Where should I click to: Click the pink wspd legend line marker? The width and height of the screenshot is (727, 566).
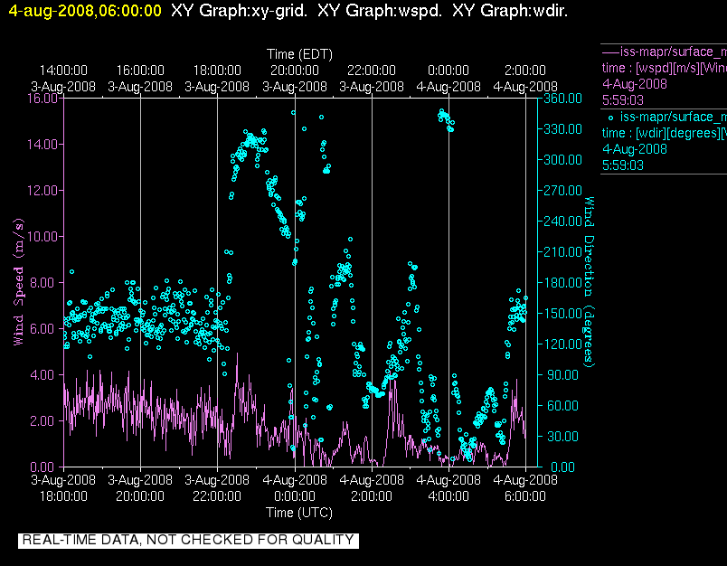click(610, 52)
